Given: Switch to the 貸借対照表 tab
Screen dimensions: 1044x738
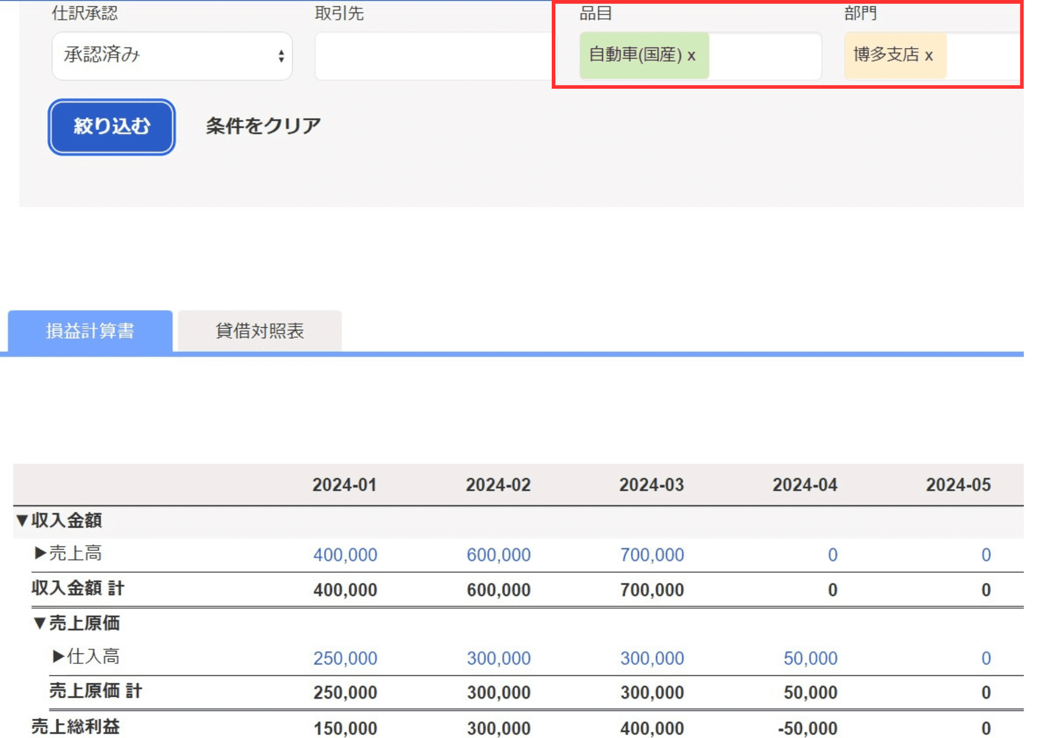Looking at the screenshot, I should [259, 331].
